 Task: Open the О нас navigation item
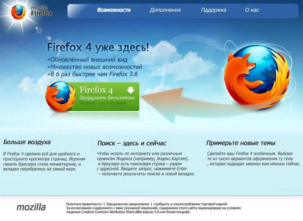tap(252, 10)
